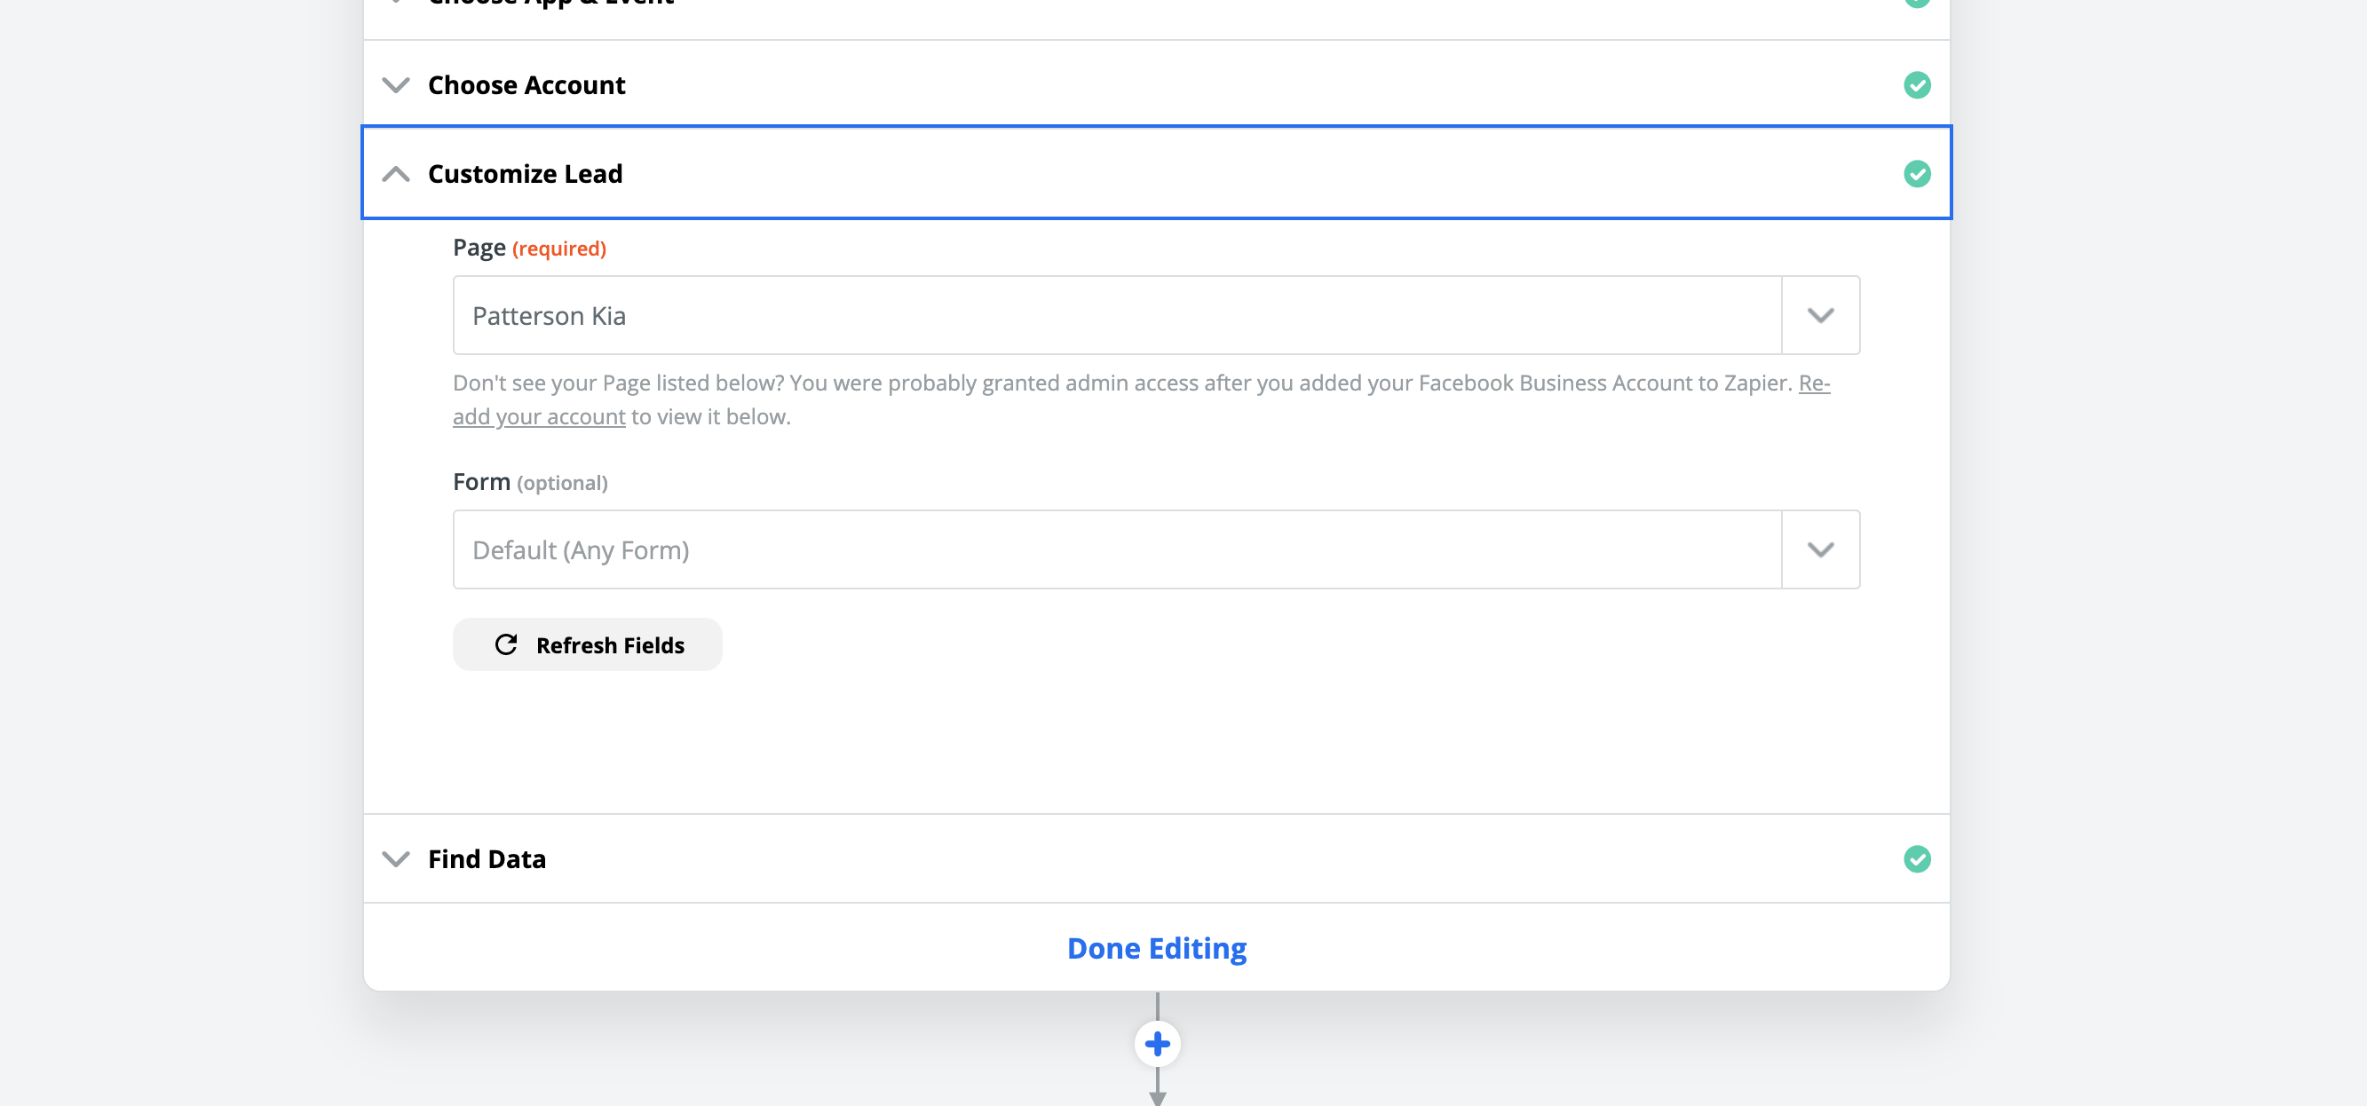Collapse the Customize Lead section chevron
The height and width of the screenshot is (1106, 2367).
pos(395,174)
